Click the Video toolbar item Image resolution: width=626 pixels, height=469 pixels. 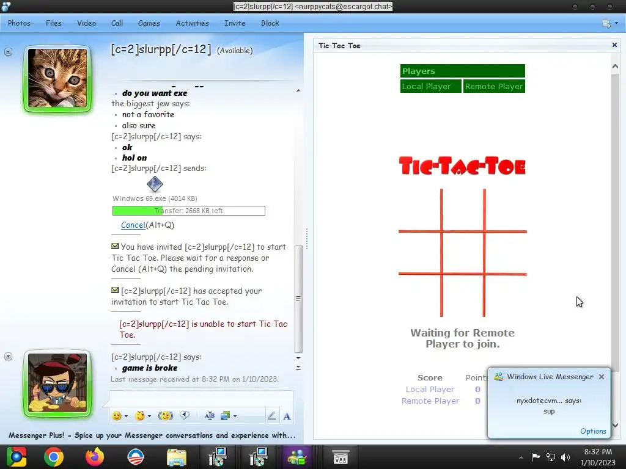pyautogui.click(x=87, y=23)
